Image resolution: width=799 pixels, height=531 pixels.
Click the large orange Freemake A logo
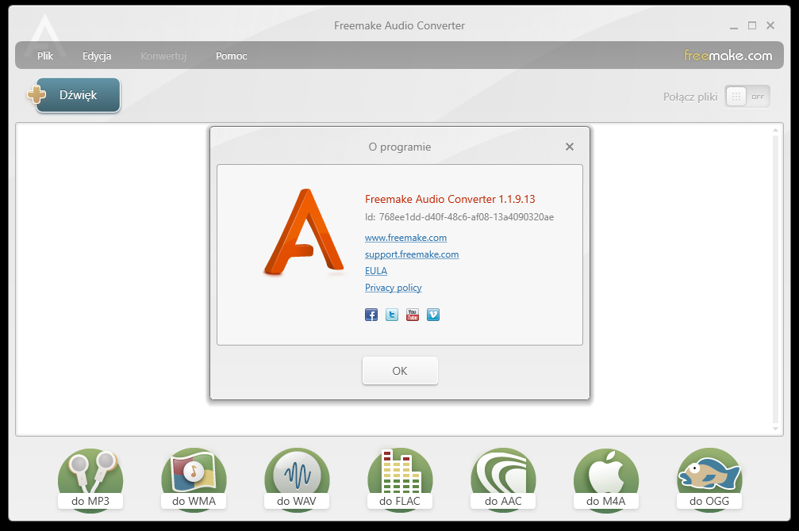pos(304,231)
